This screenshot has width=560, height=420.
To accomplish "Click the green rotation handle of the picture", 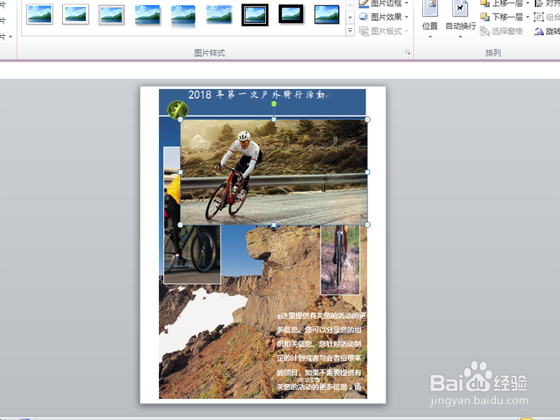I will point(274,104).
